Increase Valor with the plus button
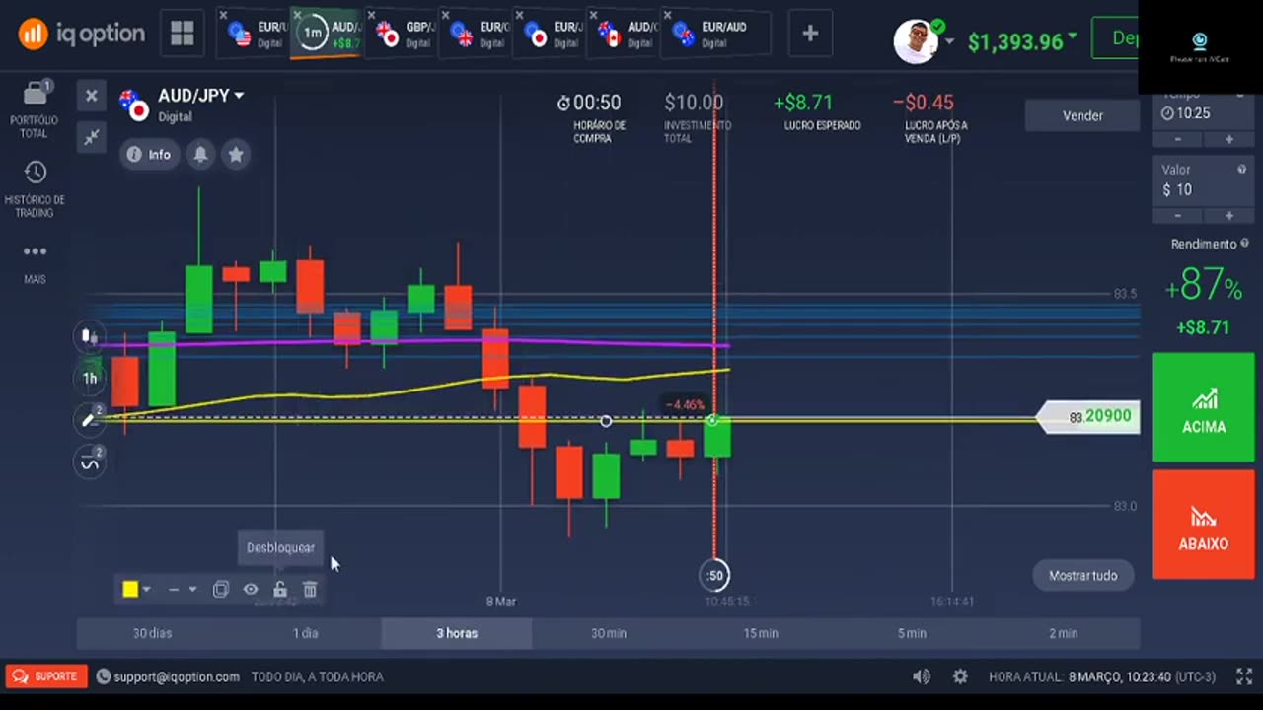The height and width of the screenshot is (710, 1263). pos(1229,215)
